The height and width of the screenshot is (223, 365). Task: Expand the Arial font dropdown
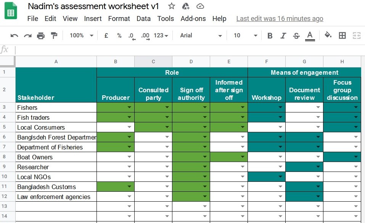pos(201,35)
